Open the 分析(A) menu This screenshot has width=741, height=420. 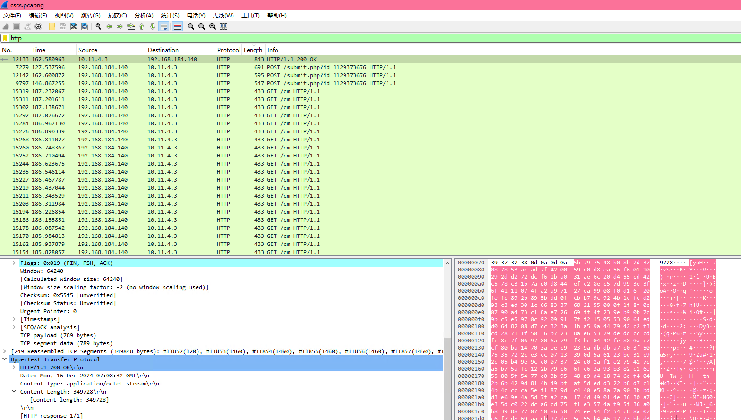tap(144, 16)
